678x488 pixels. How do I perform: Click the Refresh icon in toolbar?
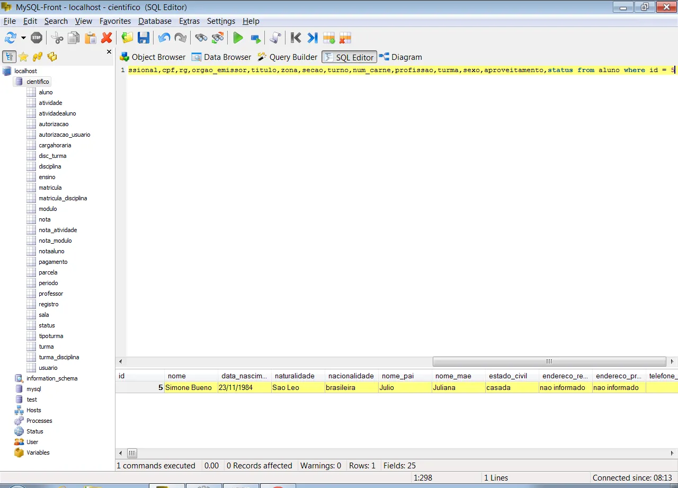pos(10,38)
